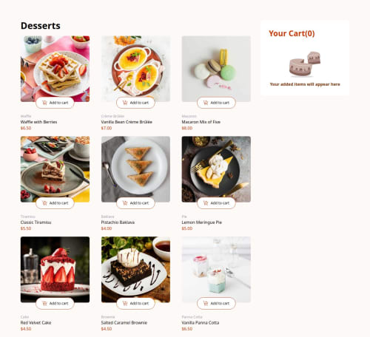Click cart icon on Pistachio Baklava button
This screenshot has height=337, width=370.
point(125,203)
